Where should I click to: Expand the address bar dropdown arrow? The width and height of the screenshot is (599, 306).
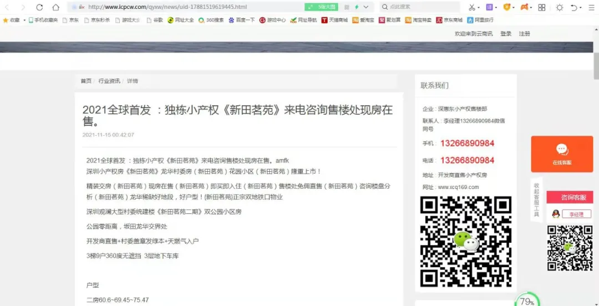point(366,7)
